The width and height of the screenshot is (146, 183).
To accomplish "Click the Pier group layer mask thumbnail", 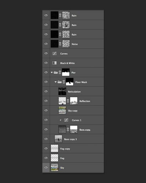I will tap(66, 72).
